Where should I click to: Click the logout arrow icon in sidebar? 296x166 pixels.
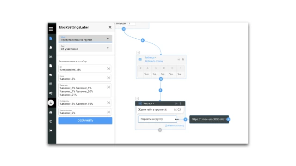51,130
